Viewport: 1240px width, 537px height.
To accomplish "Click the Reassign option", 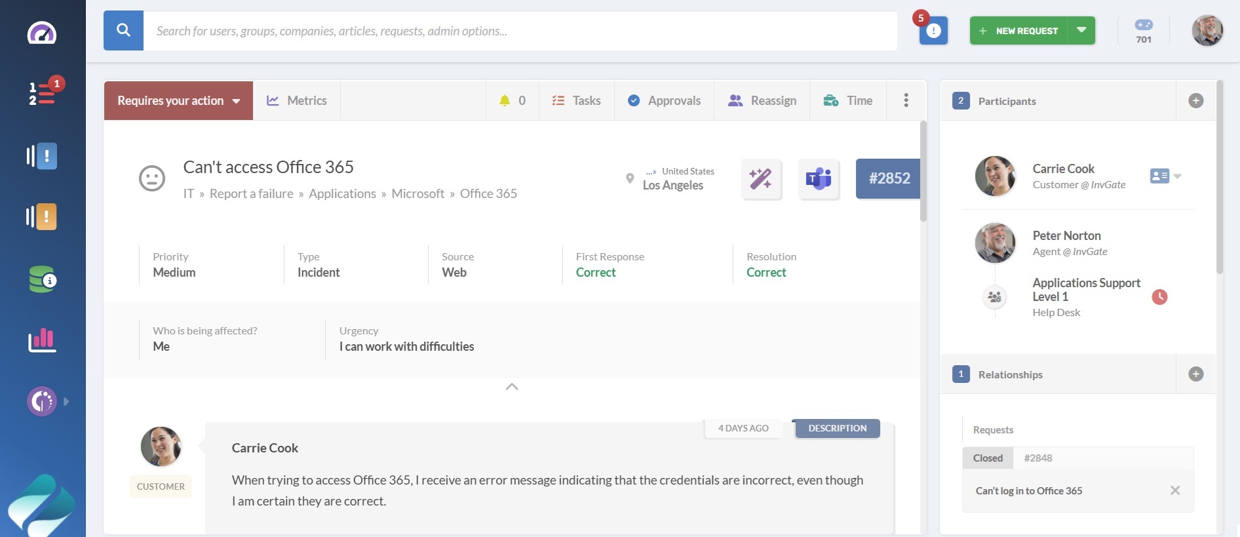I will coord(762,100).
